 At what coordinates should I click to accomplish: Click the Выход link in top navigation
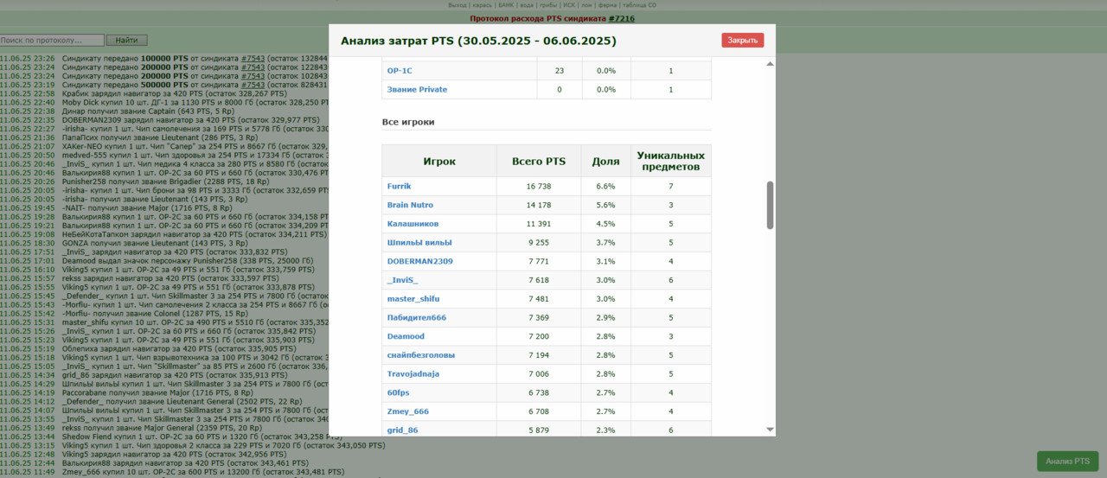pos(458,5)
